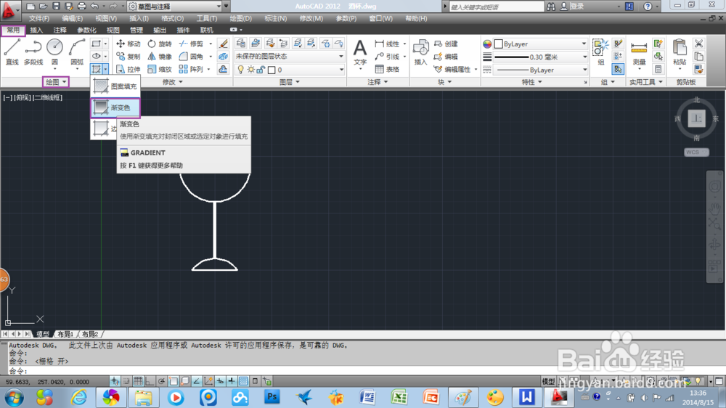This screenshot has height=408, width=726.
Task: Click the Measure (测量) tool
Action: (639, 52)
